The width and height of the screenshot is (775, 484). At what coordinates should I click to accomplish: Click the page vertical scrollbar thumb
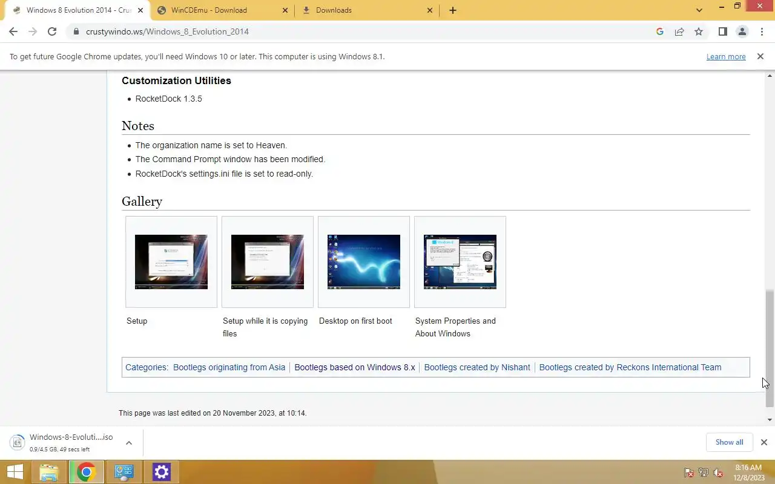pyautogui.click(x=770, y=348)
